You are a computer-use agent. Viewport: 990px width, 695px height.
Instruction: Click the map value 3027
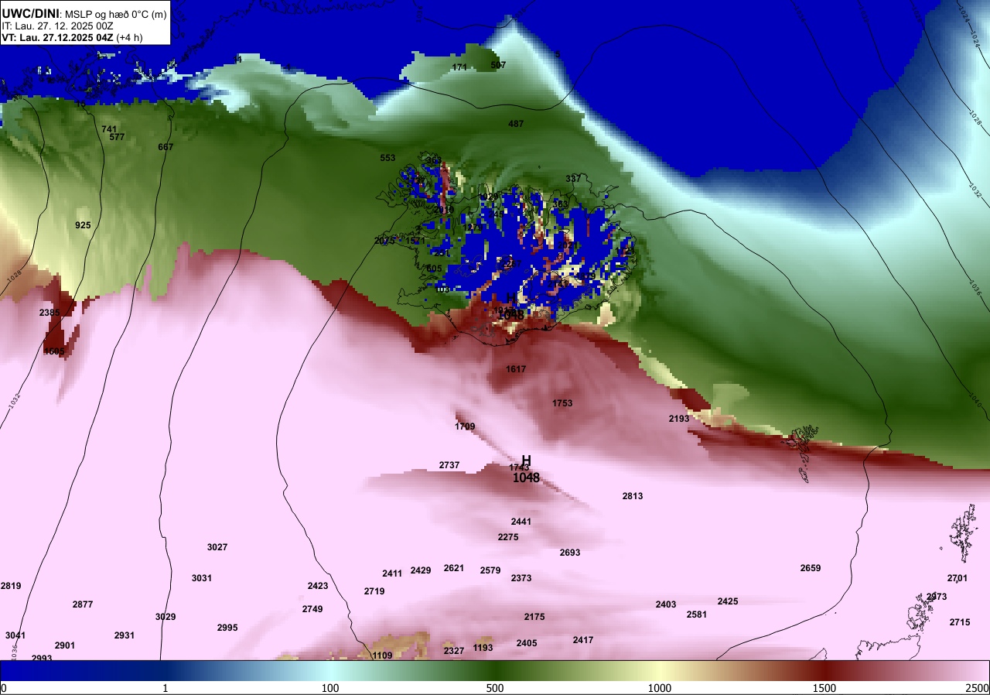(217, 547)
